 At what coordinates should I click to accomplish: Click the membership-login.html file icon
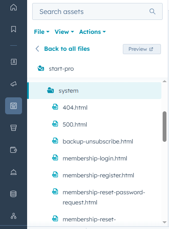[55, 157]
